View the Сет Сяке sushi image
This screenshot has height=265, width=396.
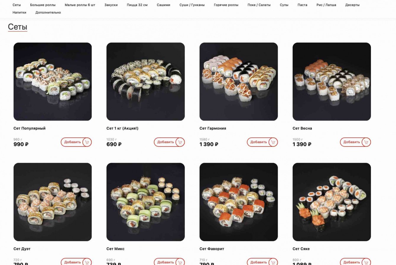click(x=332, y=202)
